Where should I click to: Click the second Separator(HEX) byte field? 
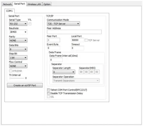point(86,72)
